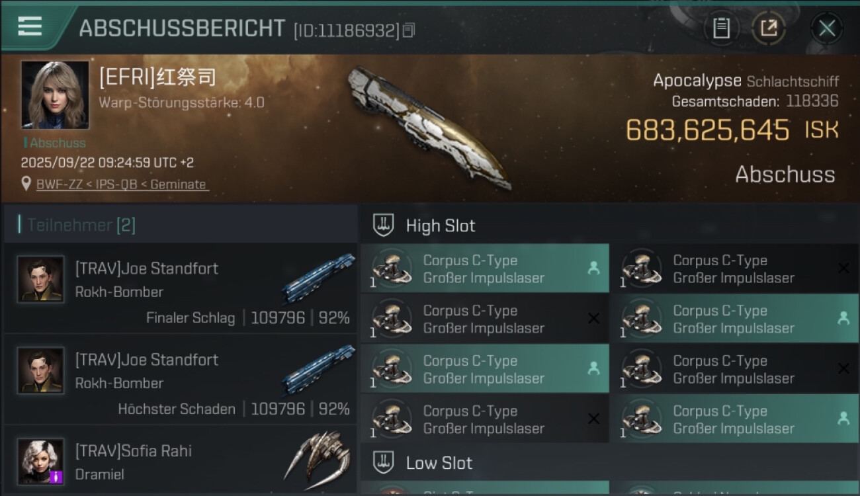Open the hamburger menu at top left
The height and width of the screenshot is (496, 860).
click(30, 26)
